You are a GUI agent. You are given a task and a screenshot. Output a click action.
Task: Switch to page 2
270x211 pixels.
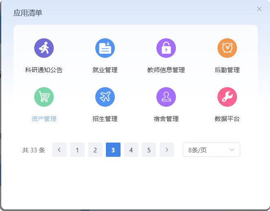tap(95, 150)
